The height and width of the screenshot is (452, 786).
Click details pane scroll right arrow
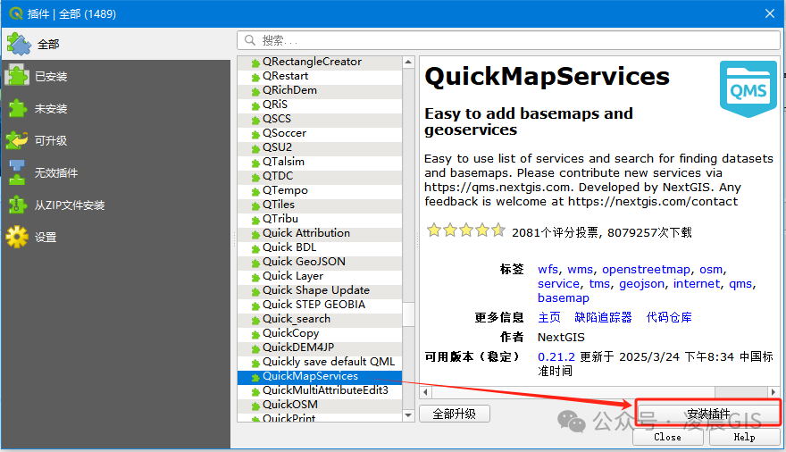click(773, 392)
